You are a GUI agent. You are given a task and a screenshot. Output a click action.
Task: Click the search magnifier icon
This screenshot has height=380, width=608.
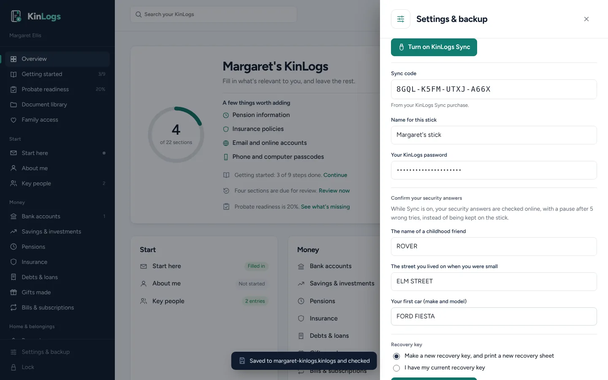(138, 14)
